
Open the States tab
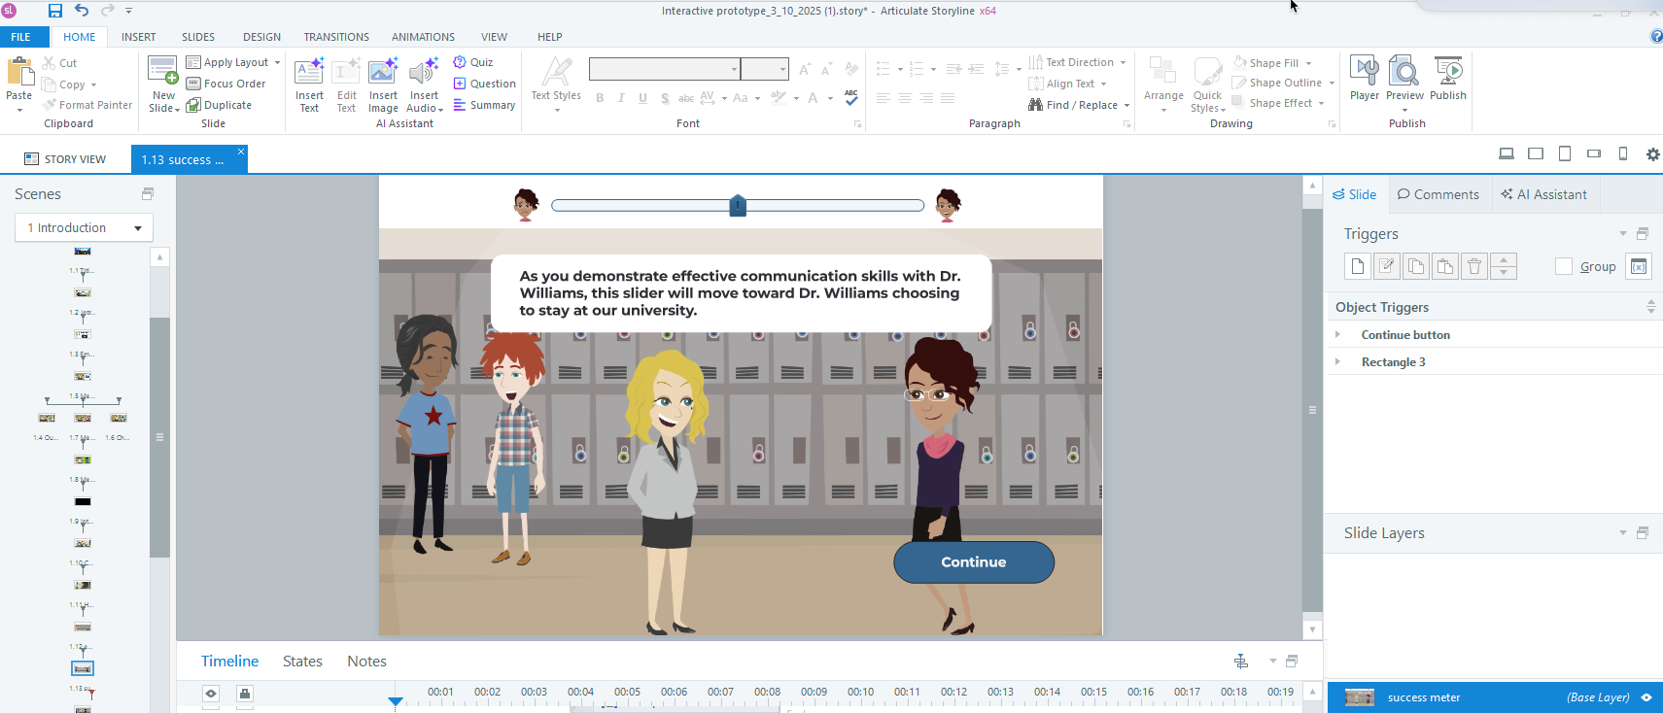coord(302,661)
